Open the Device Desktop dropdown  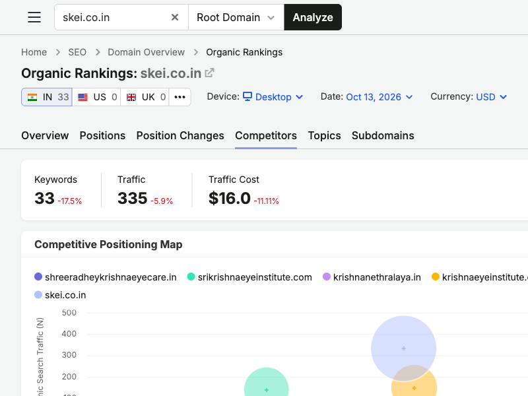(x=273, y=97)
